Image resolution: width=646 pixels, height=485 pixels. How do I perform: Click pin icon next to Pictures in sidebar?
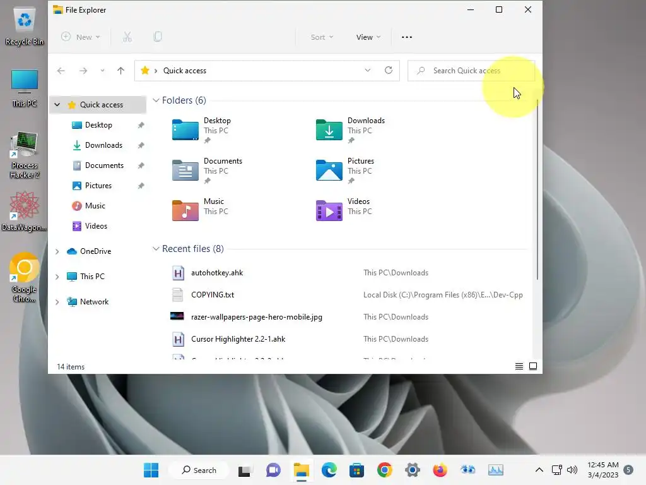[x=141, y=186]
